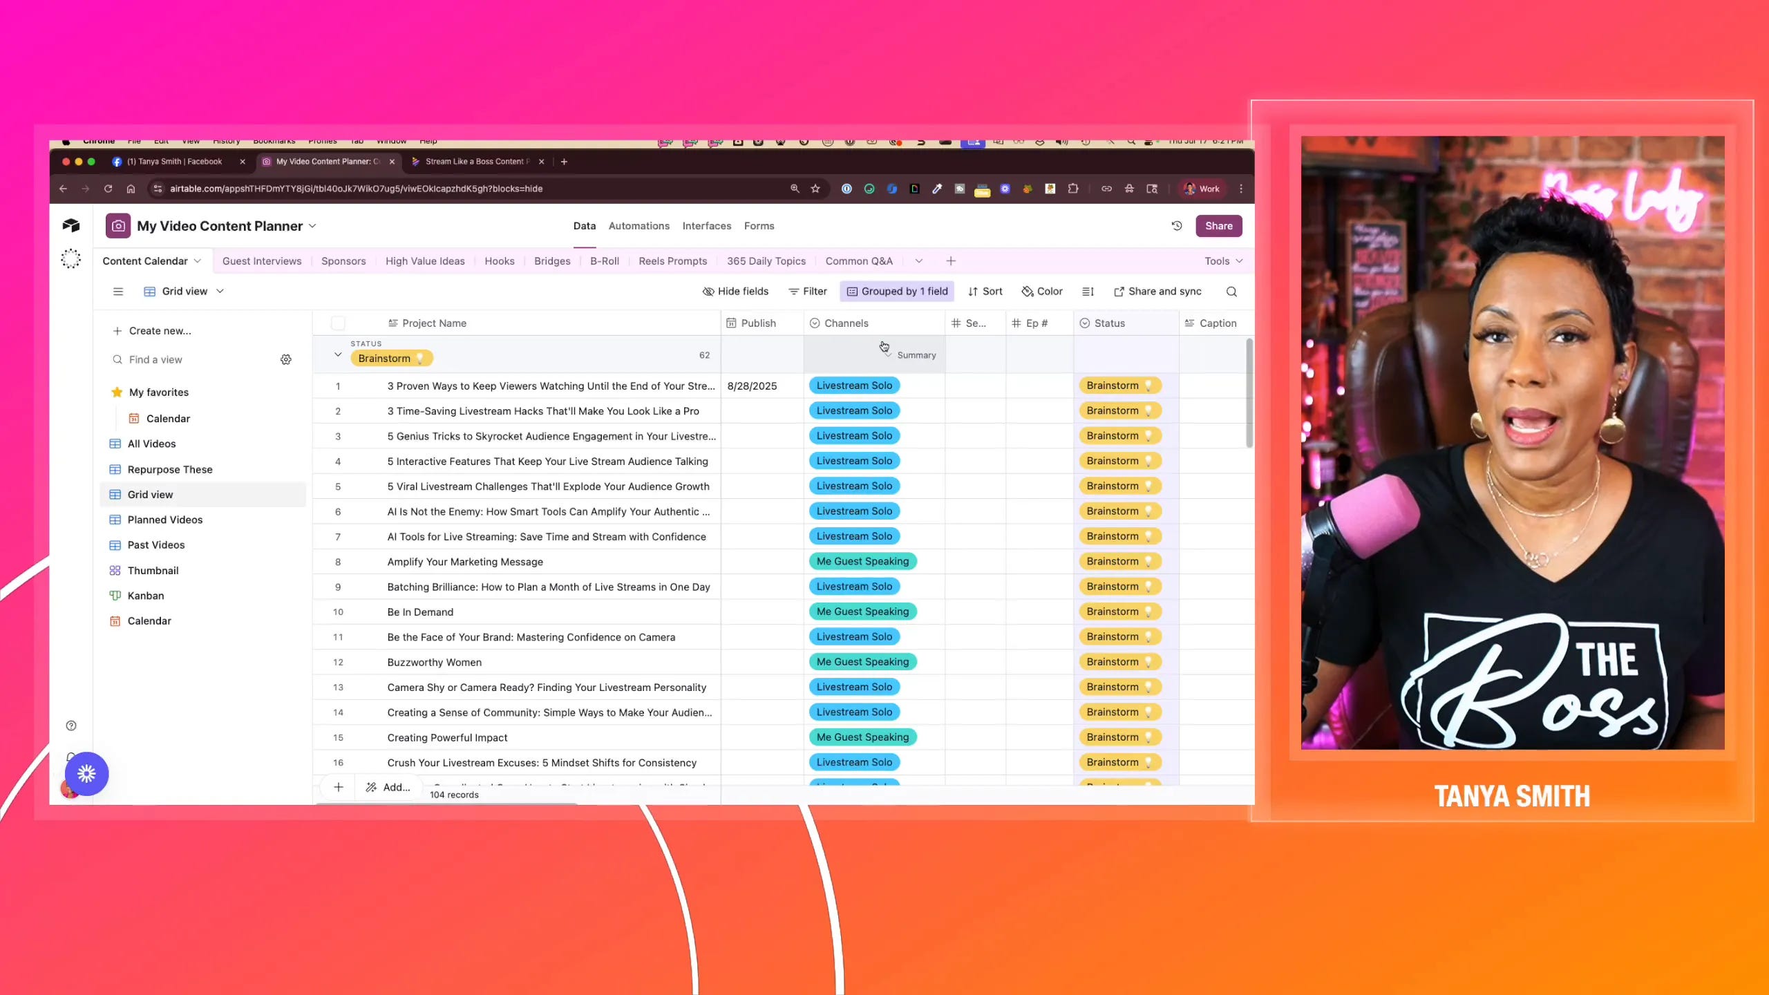The width and height of the screenshot is (1769, 995).
Task: Click Create new... in sidebar
Action: point(152,331)
